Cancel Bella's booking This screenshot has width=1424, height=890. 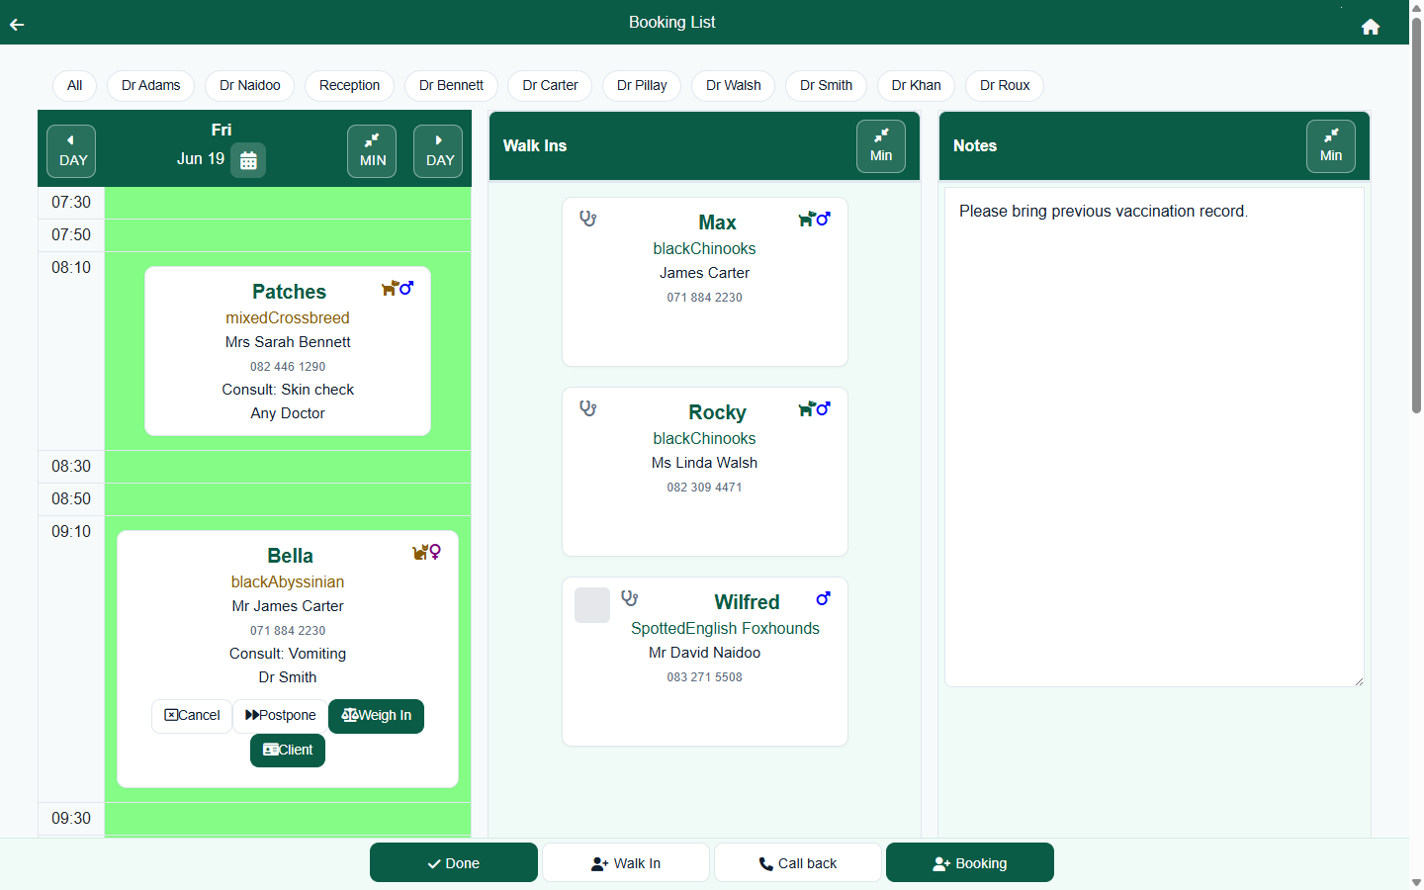click(192, 716)
